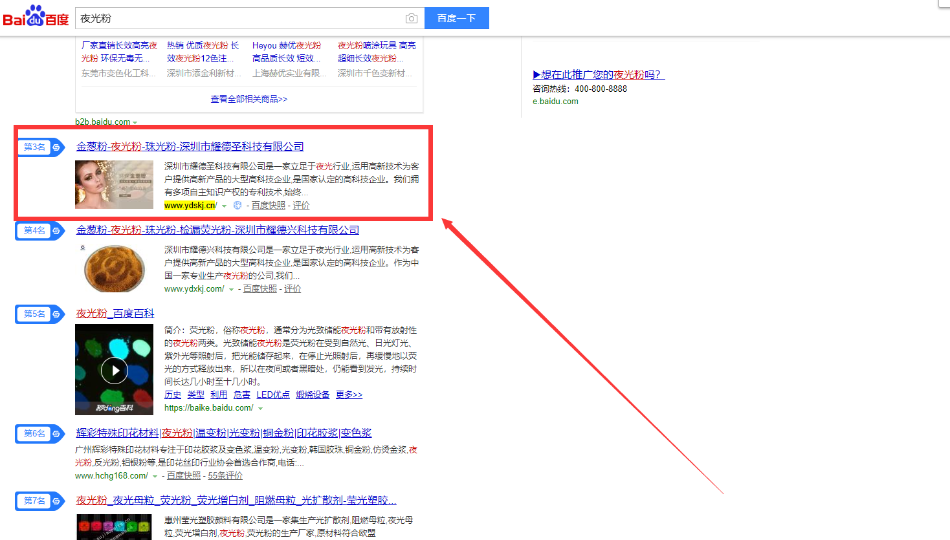
Task: Expand dropdown arrow next to baike.baidu.com URL
Action: coord(261,409)
